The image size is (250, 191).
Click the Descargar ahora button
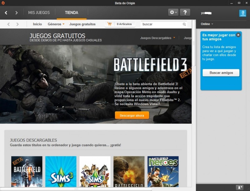tap(132, 115)
